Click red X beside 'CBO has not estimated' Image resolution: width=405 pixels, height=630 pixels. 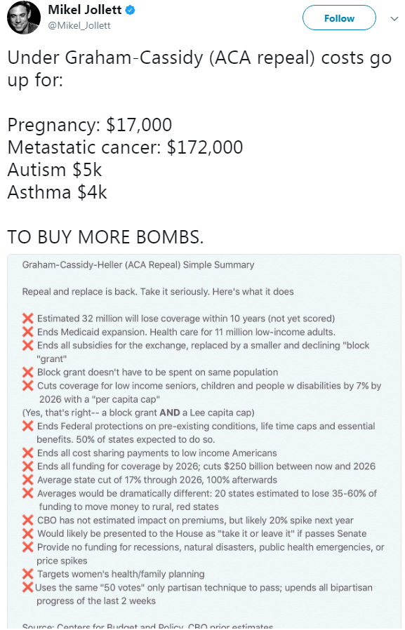click(27, 521)
